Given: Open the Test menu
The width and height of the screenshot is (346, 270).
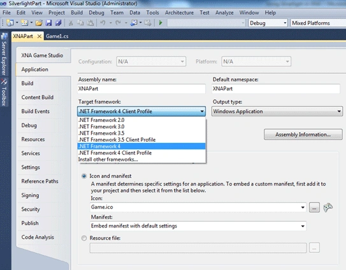Looking at the screenshot, I should tap(205, 13).
